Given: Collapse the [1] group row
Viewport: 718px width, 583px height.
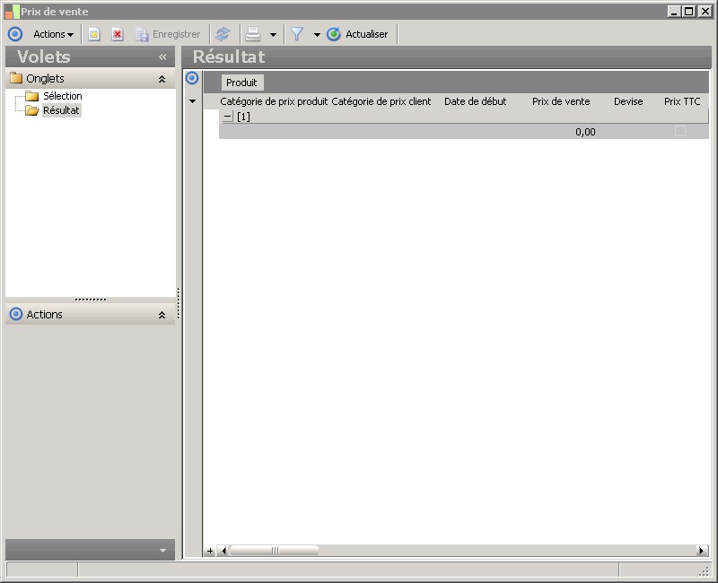Looking at the screenshot, I should pyautogui.click(x=228, y=117).
